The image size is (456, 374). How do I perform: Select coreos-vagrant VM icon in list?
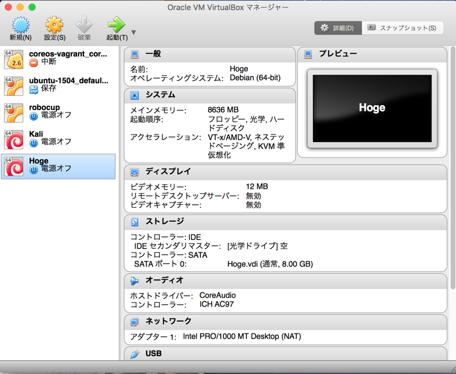pyautogui.click(x=13, y=59)
